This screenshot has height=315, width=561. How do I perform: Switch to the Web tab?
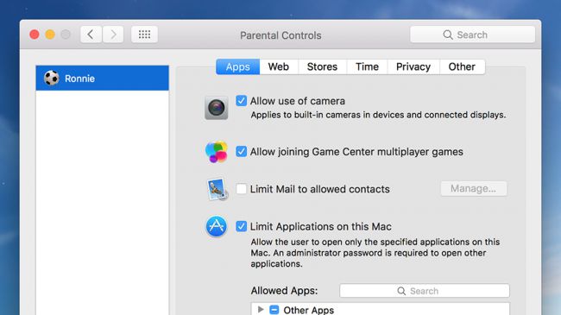tap(279, 67)
